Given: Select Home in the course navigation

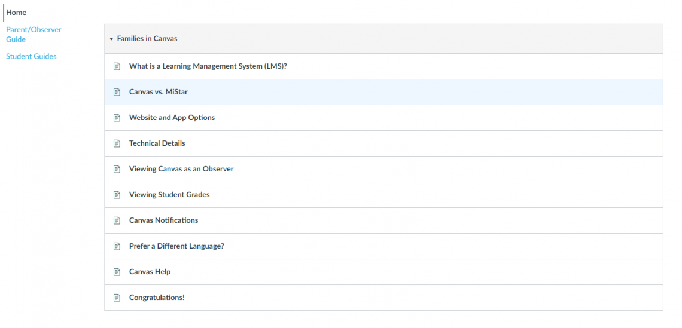Looking at the screenshot, I should click(x=16, y=12).
